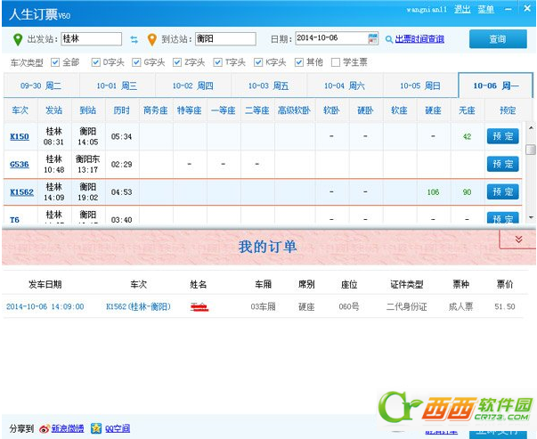Open the date picker calendar icon
The image size is (537, 439).
coord(373,39)
